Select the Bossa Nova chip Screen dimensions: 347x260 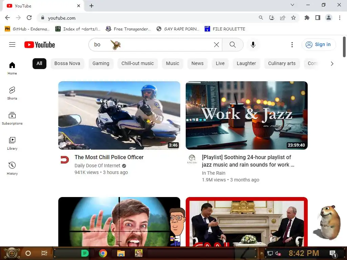click(x=67, y=63)
